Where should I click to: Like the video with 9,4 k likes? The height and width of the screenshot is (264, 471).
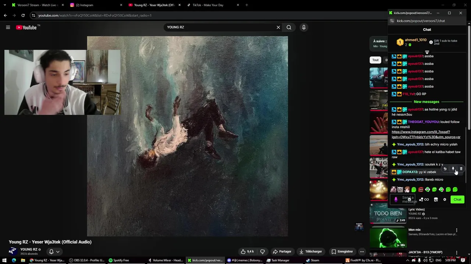point(247,252)
